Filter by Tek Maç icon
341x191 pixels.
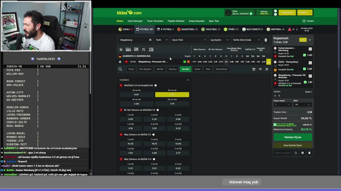click(x=136, y=50)
